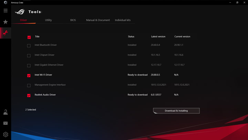Viewport: 248px width, 140px height.
Task: Select the Realtek Audio Driver row title
Action: [45, 95]
